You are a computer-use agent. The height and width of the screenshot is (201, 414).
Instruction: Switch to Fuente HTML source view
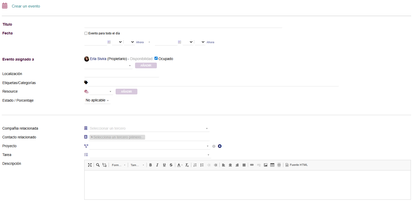[297, 165]
